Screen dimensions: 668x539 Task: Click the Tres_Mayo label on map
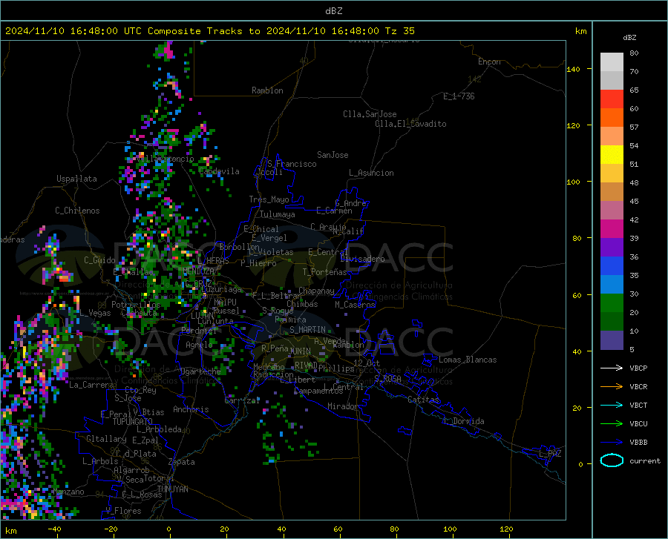point(269,199)
